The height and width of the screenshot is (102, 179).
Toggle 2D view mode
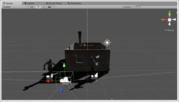(x=32, y=7)
